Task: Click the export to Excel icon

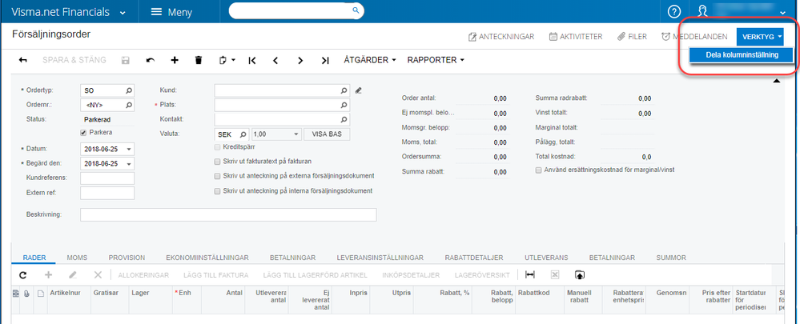Action: 555,275
